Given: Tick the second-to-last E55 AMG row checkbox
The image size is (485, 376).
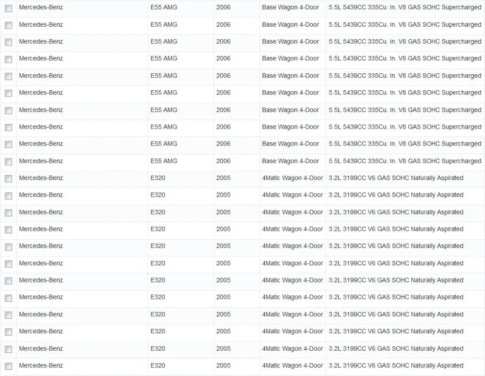Looking at the screenshot, I should click(9, 145).
